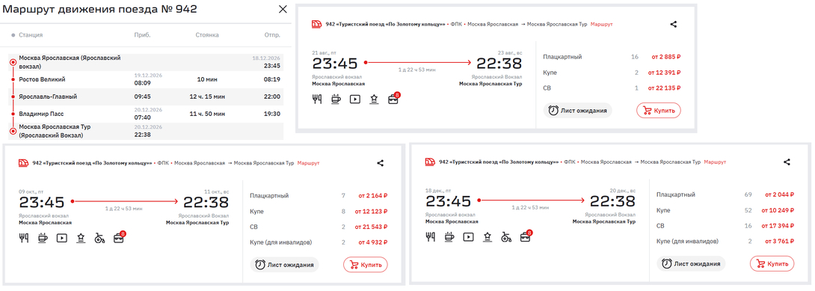Share the 18 Dec train card

click(x=787, y=162)
